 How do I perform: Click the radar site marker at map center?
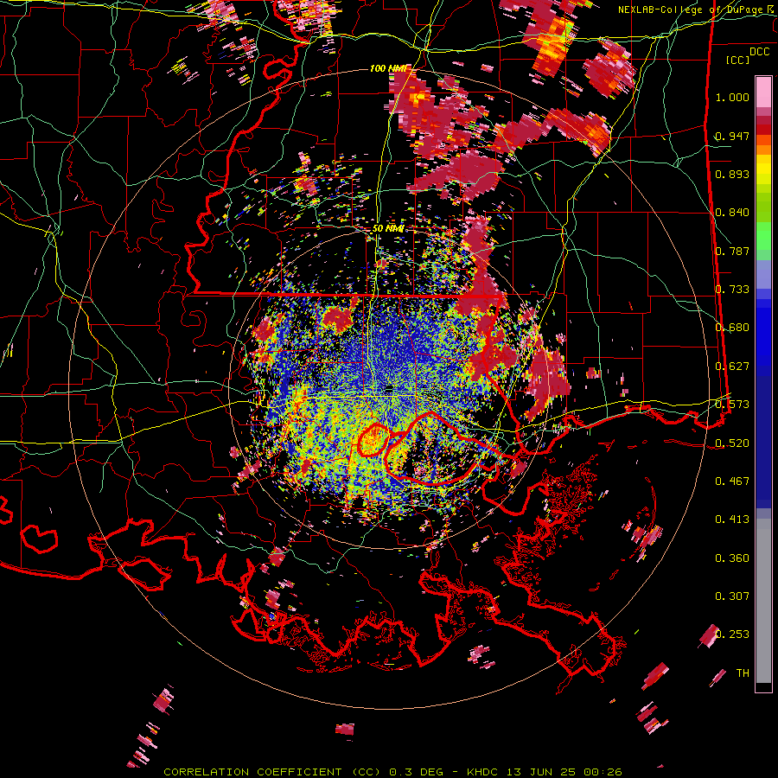(x=389, y=388)
